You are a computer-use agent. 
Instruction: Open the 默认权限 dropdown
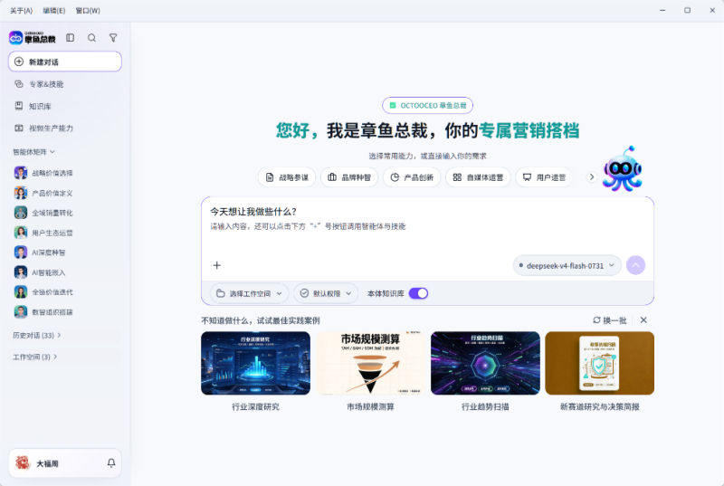[x=326, y=293]
